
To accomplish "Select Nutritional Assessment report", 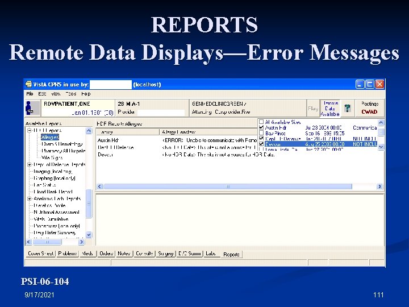I will (56, 212).
